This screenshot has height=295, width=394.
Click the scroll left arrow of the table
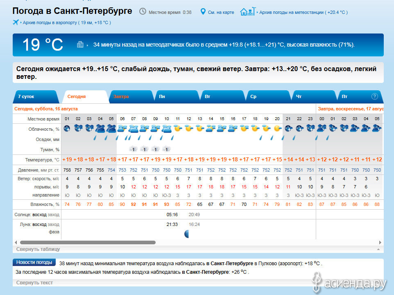(16, 242)
